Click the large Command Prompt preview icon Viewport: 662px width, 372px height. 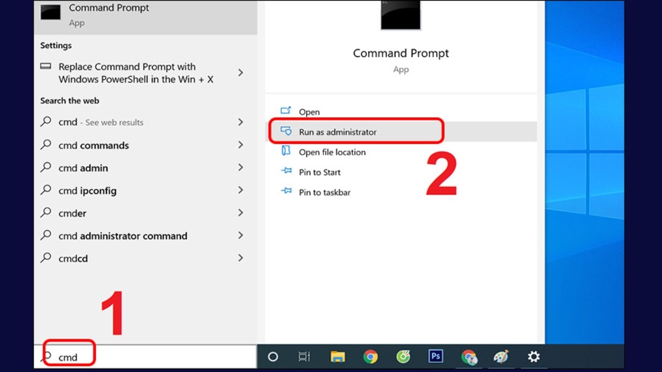point(401,14)
